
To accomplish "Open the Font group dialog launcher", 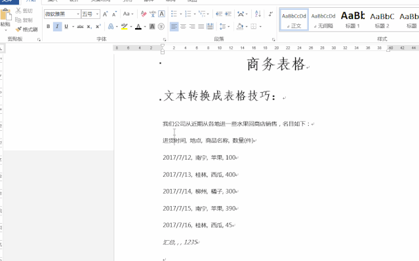I will [x=165, y=39].
